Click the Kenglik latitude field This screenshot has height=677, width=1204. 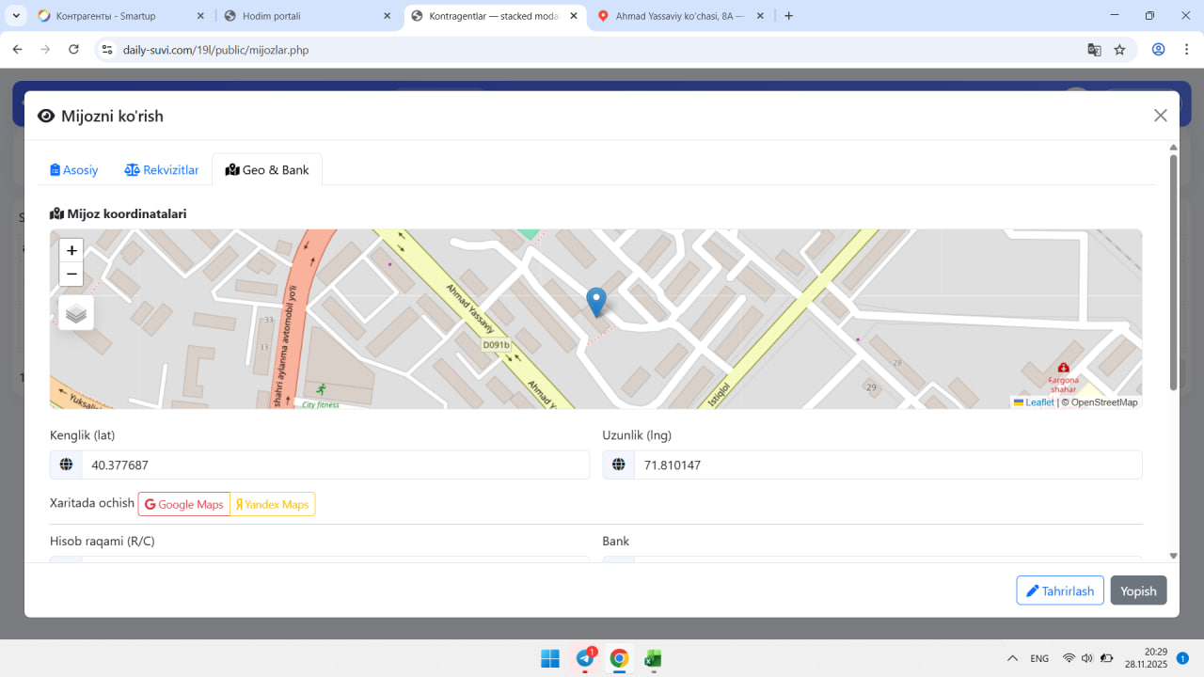coord(334,464)
